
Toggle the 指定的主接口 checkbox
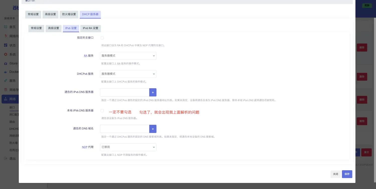tap(102, 38)
